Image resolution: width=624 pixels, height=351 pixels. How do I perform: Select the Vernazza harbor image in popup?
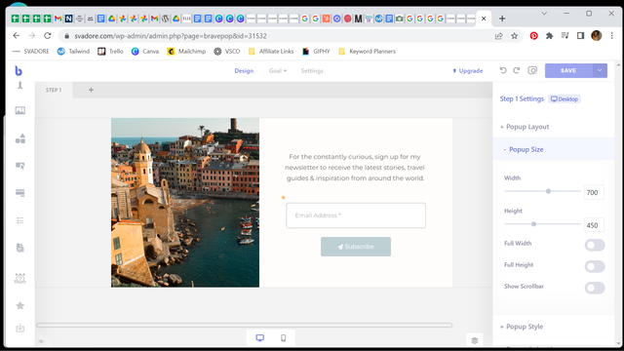(185, 203)
